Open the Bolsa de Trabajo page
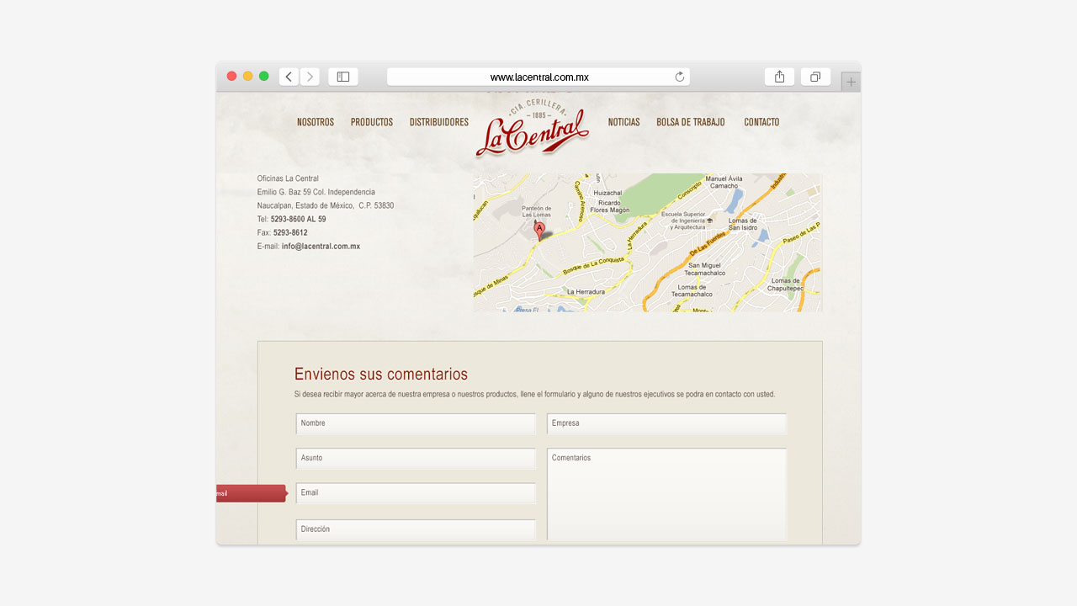Screen dimensions: 1077x606 [x=691, y=122]
